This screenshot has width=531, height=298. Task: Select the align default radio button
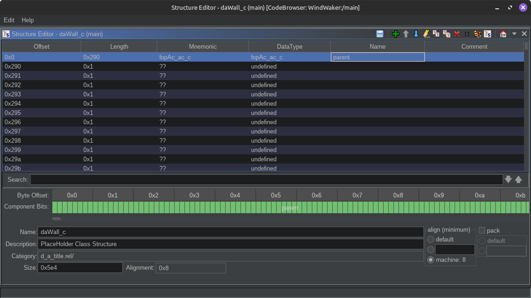(x=431, y=240)
